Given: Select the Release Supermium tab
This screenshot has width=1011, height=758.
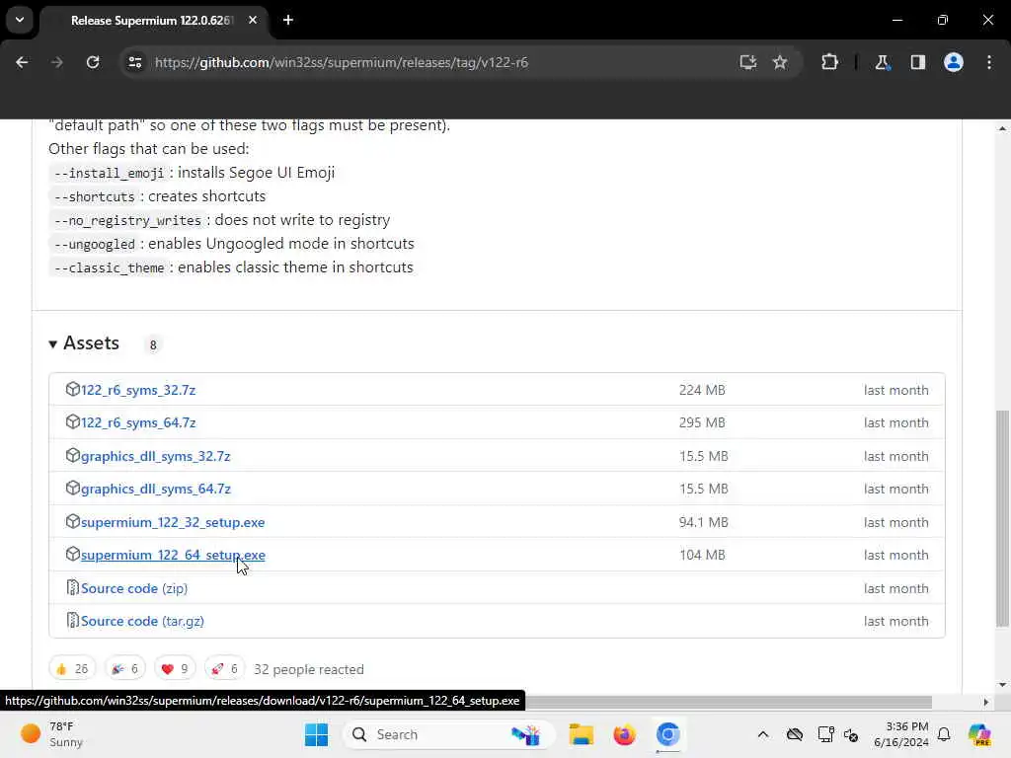Looking at the screenshot, I should [152, 21].
